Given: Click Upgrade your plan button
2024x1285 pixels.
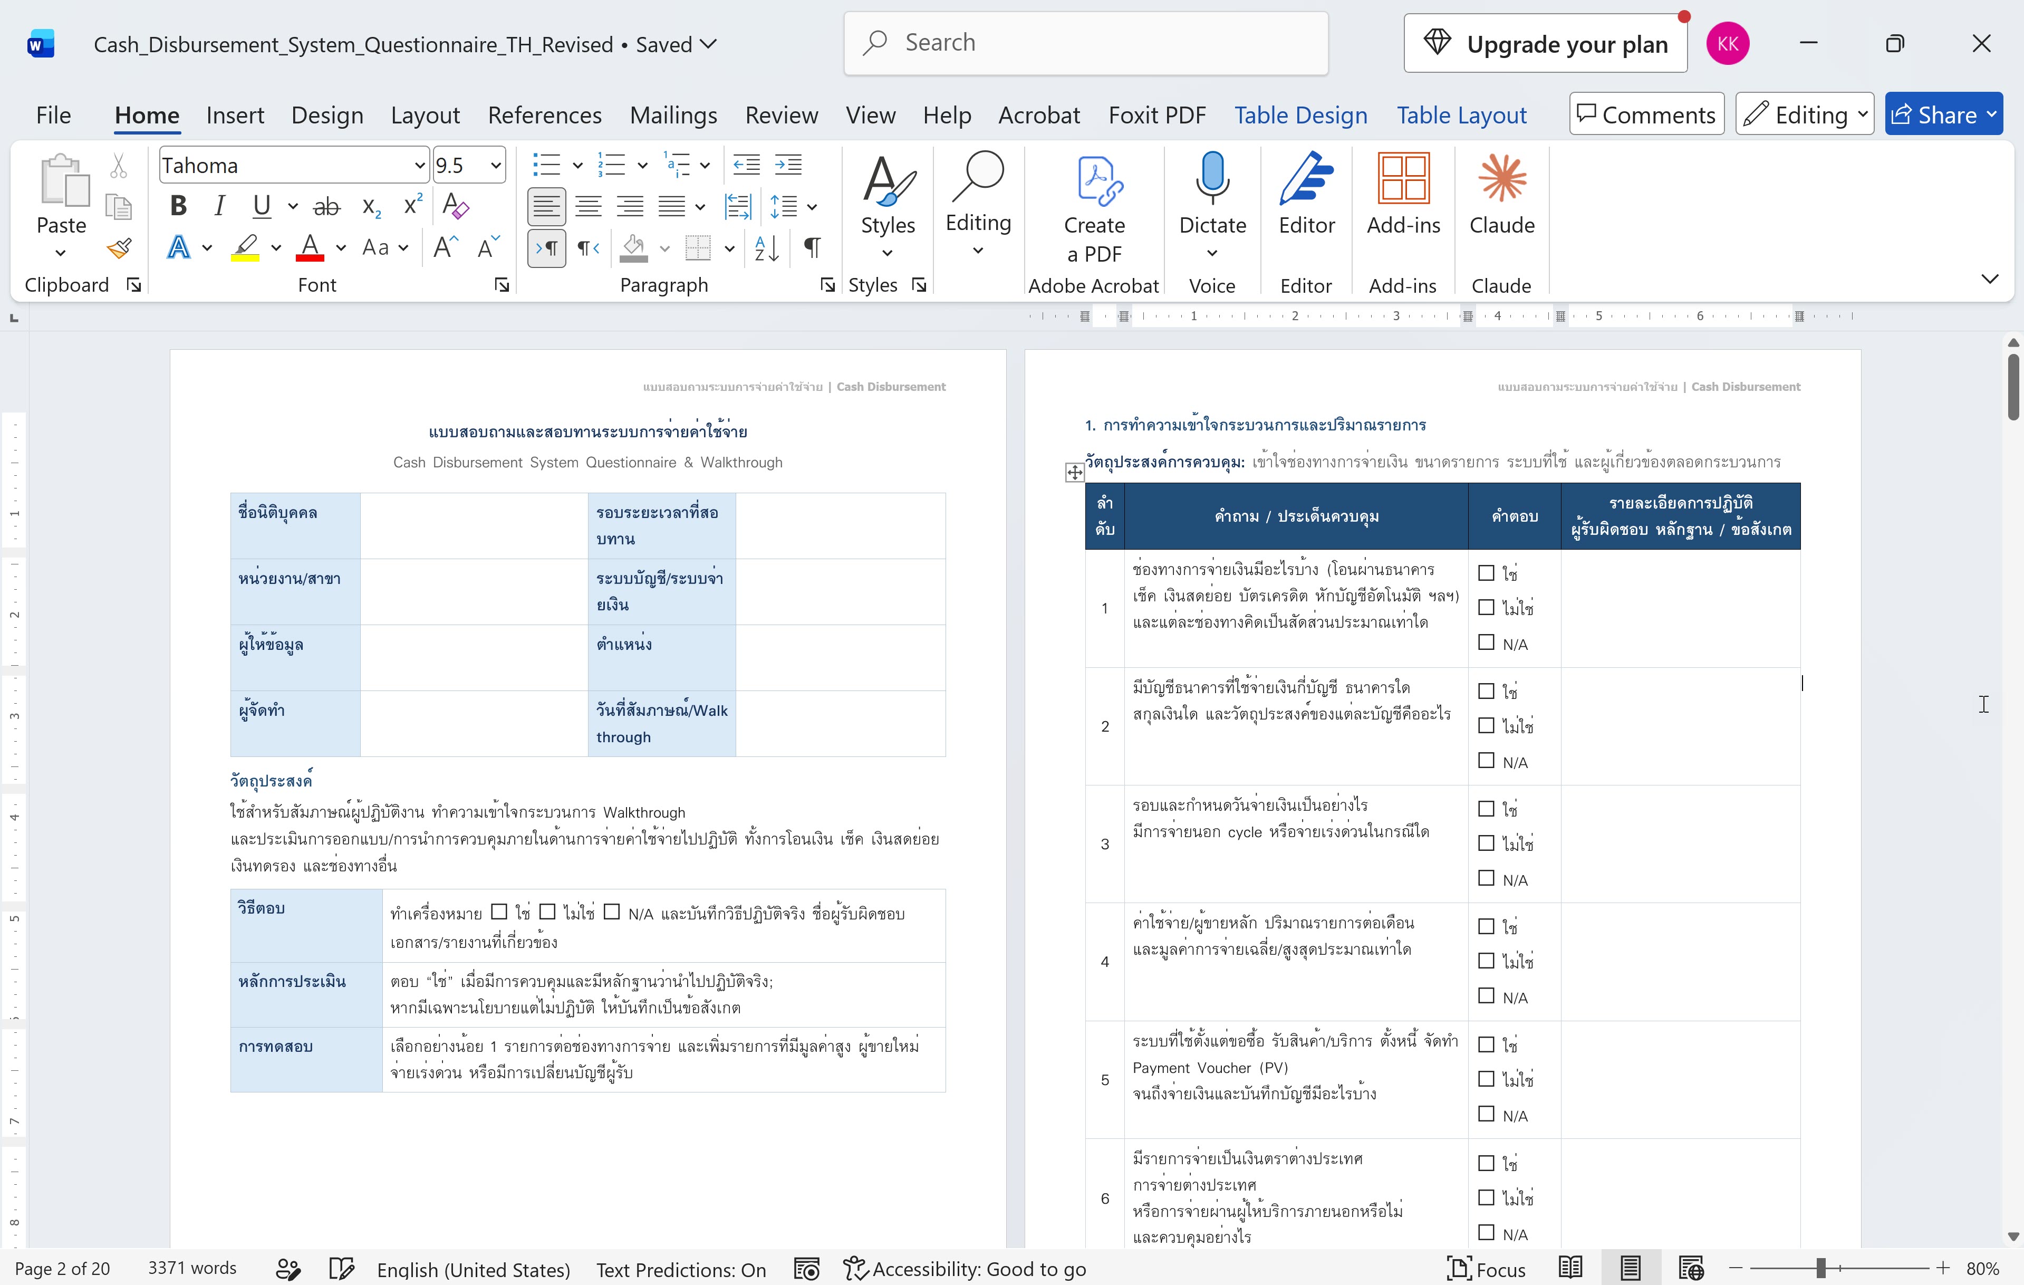Looking at the screenshot, I should [1545, 44].
